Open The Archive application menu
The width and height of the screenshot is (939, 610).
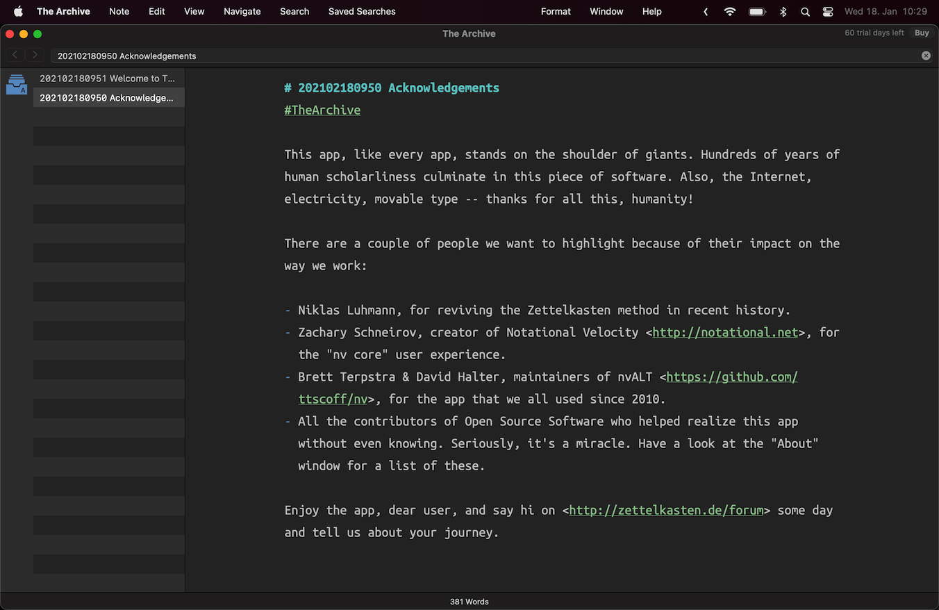(x=63, y=11)
